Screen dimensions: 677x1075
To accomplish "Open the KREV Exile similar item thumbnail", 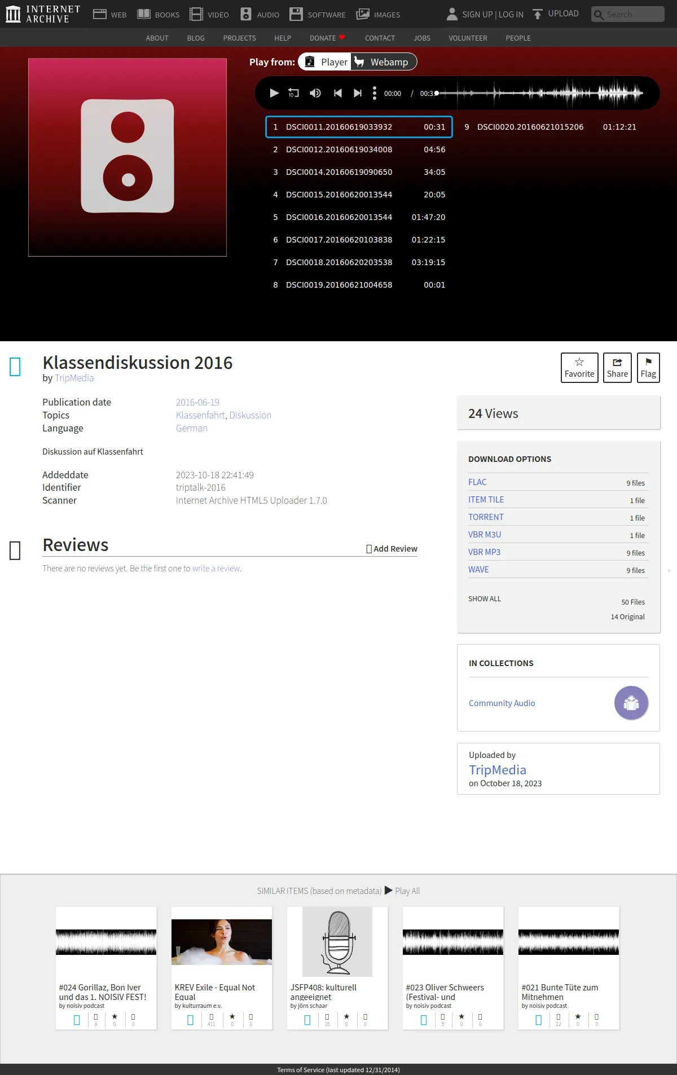I will 222,942.
